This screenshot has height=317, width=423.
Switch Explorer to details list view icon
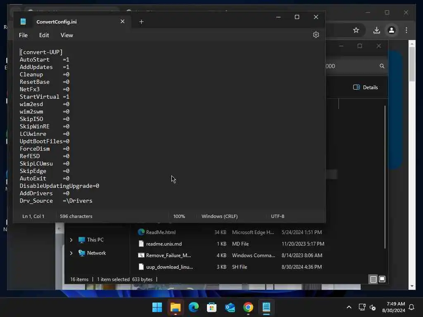point(373,279)
